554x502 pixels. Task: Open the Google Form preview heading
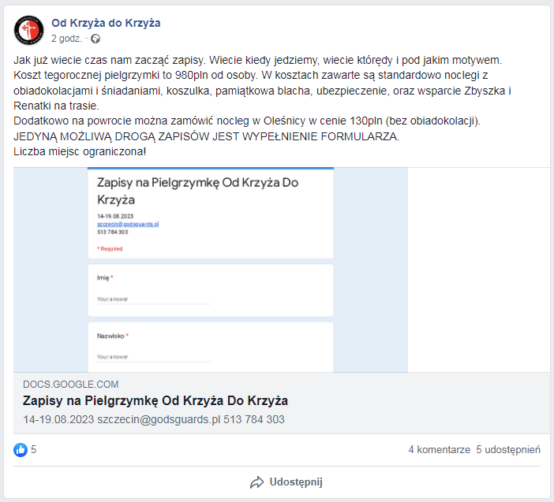click(x=197, y=191)
